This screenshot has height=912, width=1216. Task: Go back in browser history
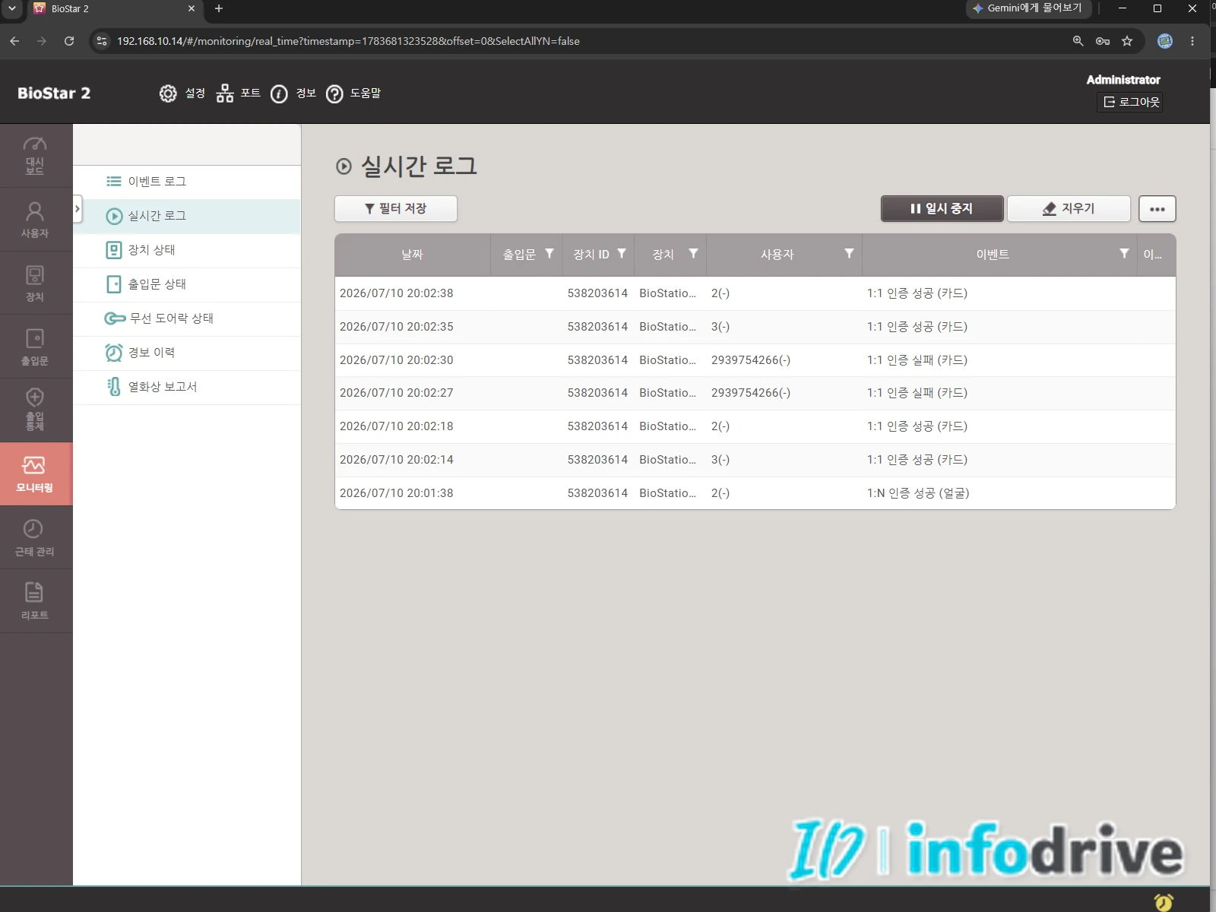[14, 41]
